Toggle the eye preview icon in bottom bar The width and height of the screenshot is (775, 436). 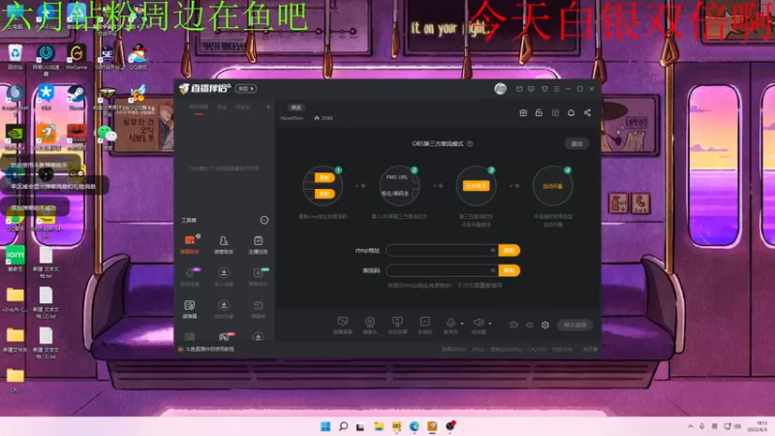pyautogui.click(x=529, y=325)
